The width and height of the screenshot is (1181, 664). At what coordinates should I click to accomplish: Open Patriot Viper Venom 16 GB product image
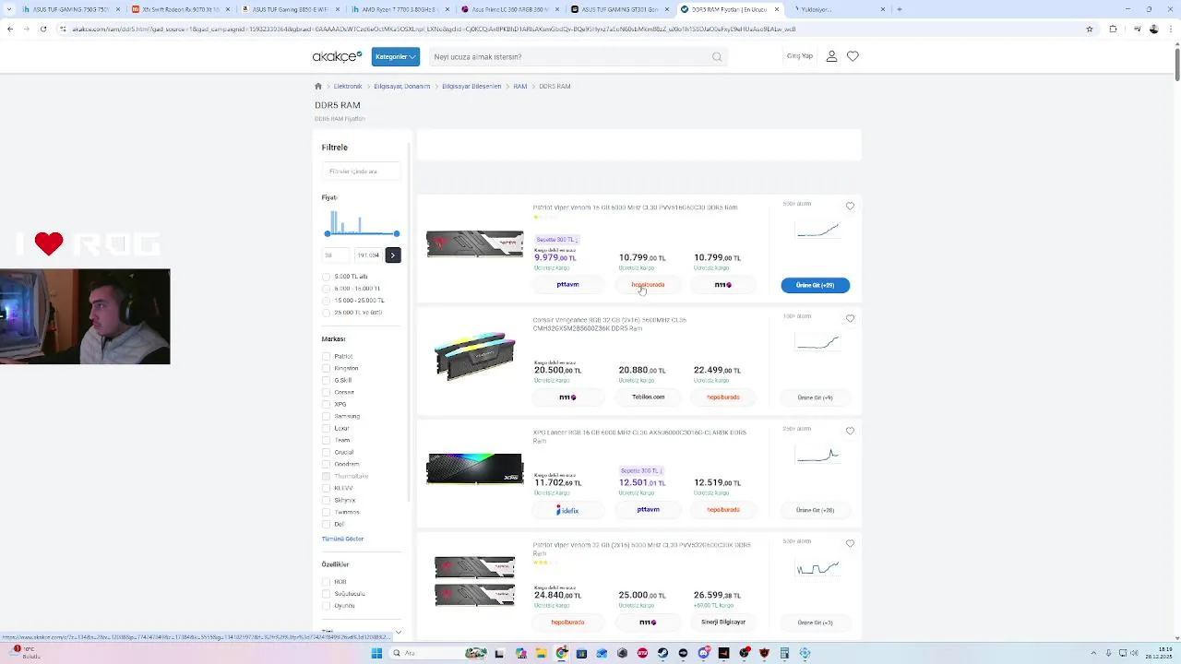[x=474, y=244]
